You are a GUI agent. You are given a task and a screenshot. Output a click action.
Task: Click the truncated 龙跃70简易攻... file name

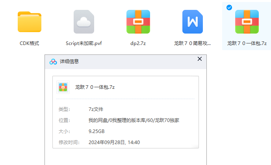click(x=192, y=43)
